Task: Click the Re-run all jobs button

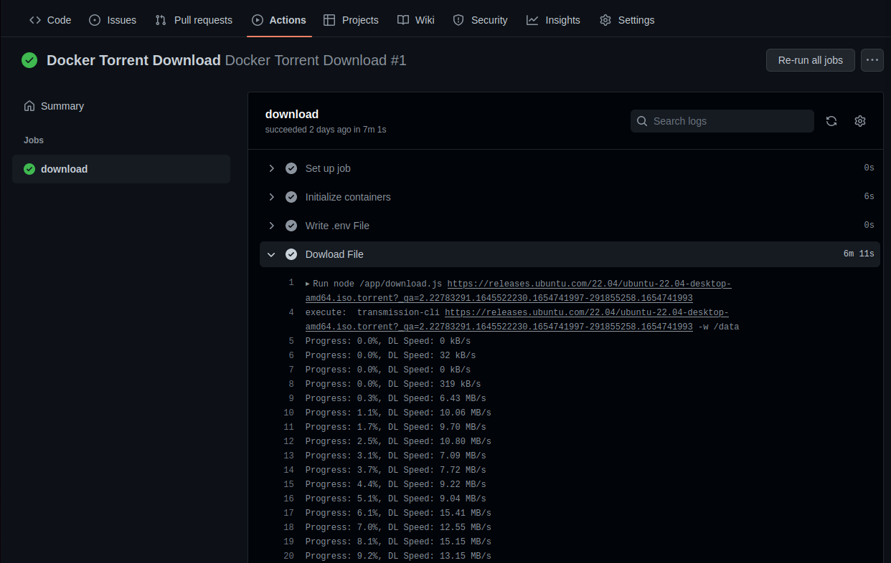Action: pos(811,60)
